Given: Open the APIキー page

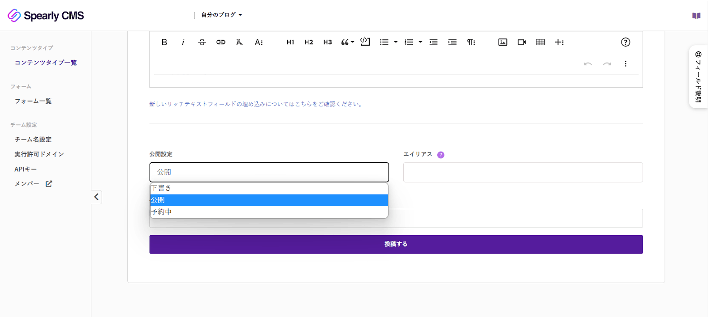Looking at the screenshot, I should 26,169.
